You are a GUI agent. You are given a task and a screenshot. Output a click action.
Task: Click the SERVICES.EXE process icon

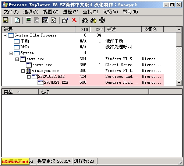pos(35,77)
